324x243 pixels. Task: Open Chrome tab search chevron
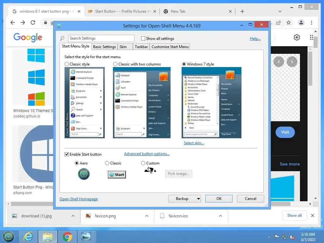click(x=280, y=11)
